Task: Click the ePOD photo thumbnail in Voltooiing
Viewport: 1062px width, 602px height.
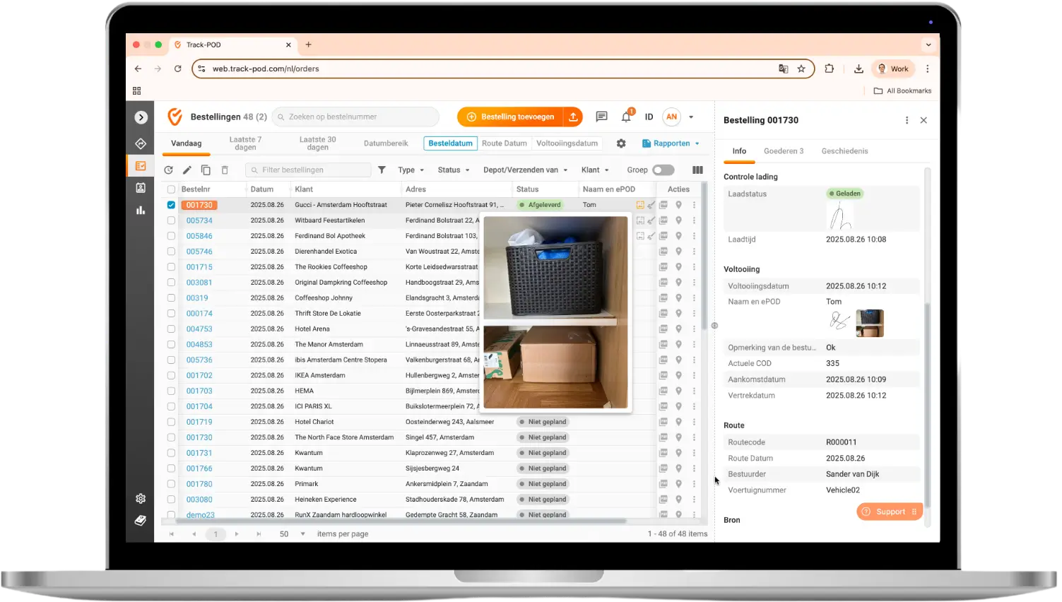Action: [x=869, y=324]
